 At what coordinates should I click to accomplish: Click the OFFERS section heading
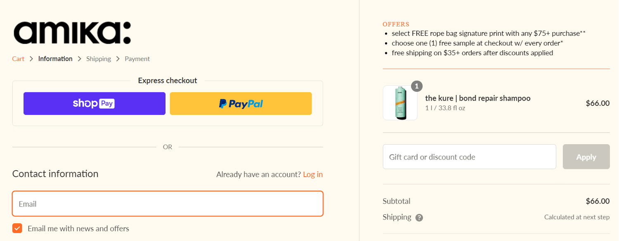(396, 24)
